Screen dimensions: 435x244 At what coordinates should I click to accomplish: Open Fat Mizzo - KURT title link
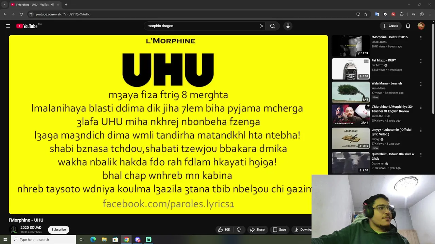[x=384, y=60]
